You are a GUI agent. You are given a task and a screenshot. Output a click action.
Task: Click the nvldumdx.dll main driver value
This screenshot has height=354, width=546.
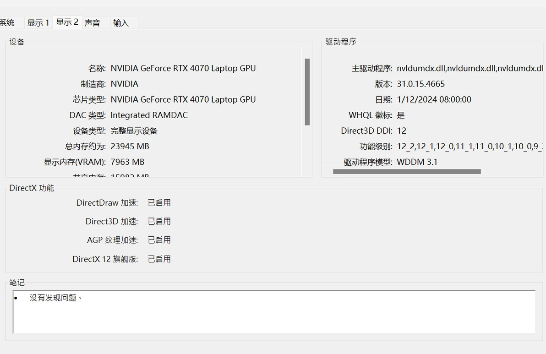470,68
